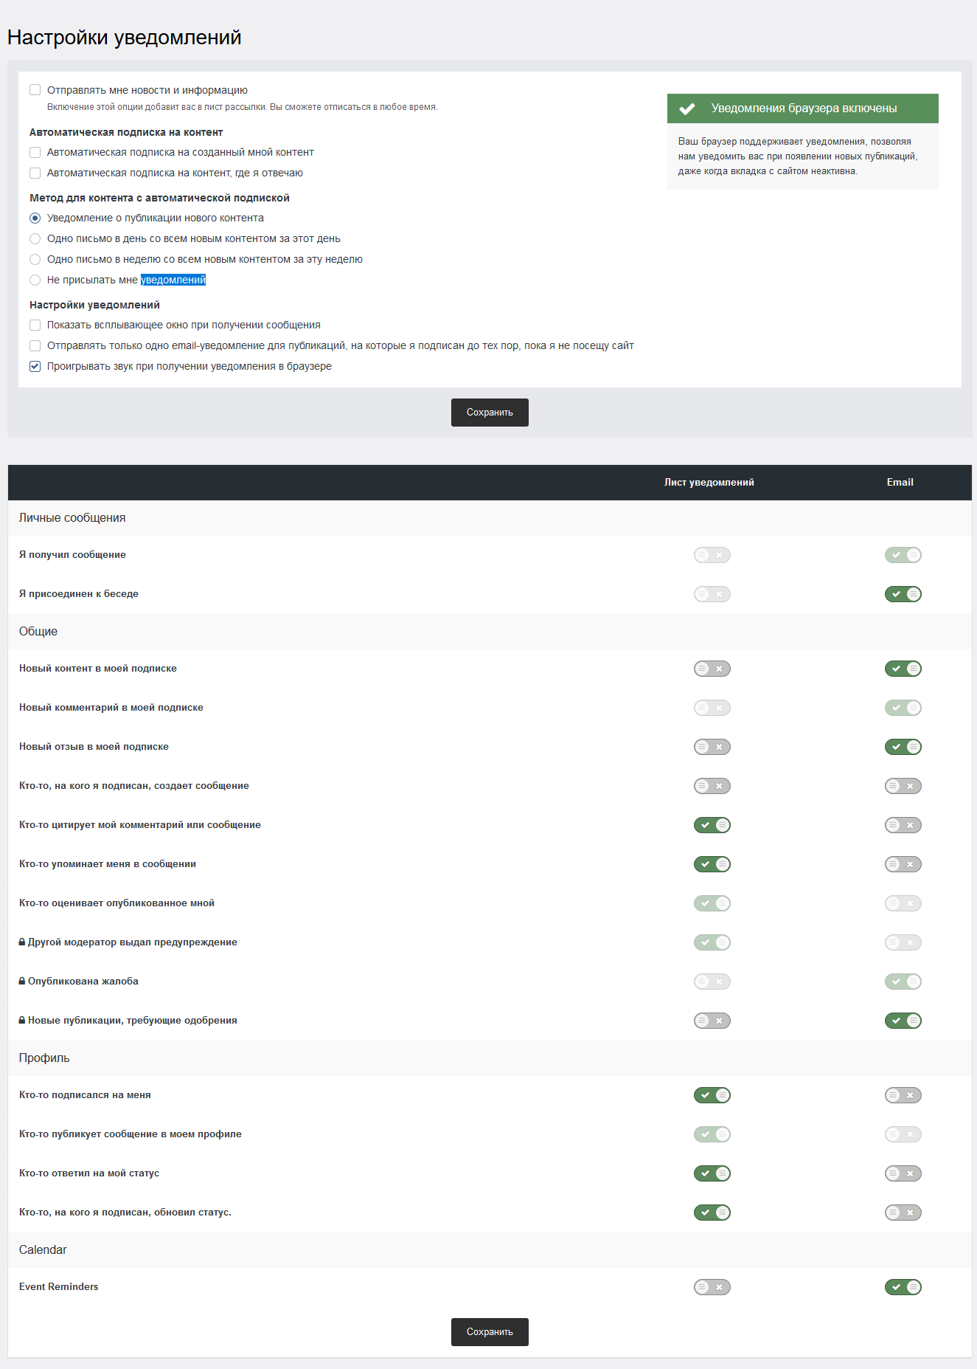Toggle notification list for Новый контент в моей подписке

pyautogui.click(x=712, y=669)
